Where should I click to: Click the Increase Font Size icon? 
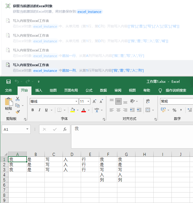[95, 101]
